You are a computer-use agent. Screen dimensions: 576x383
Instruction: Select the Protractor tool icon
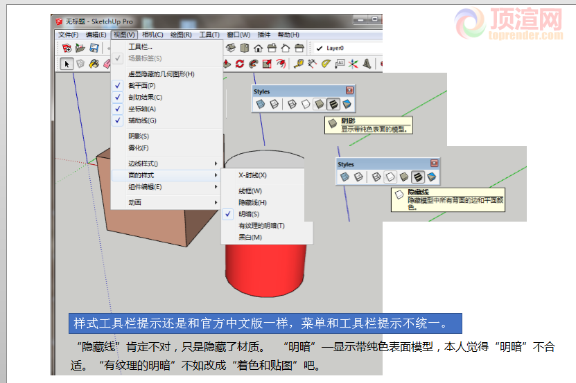click(x=326, y=64)
